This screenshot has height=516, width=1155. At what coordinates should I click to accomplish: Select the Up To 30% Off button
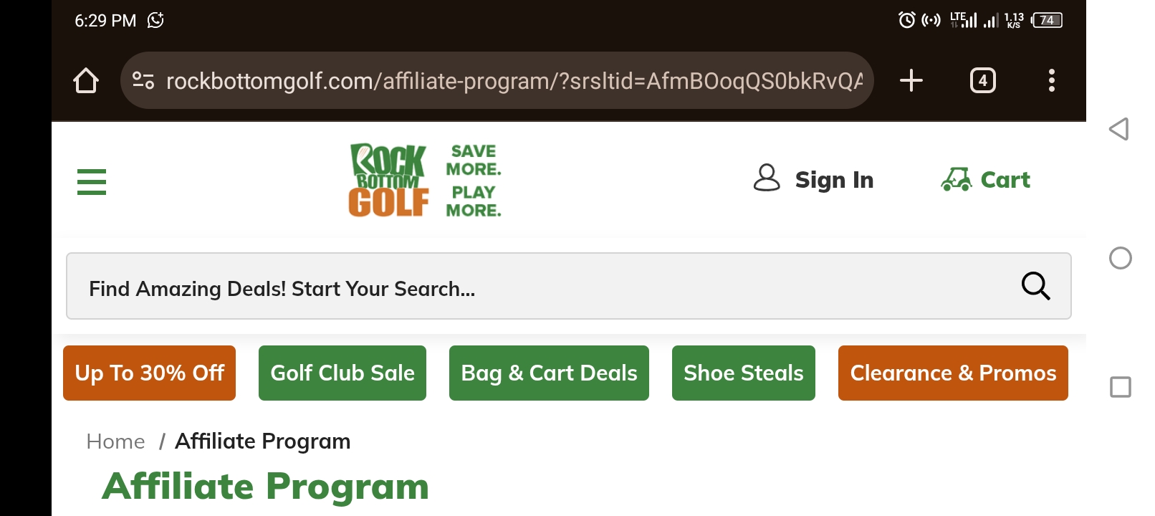click(149, 373)
